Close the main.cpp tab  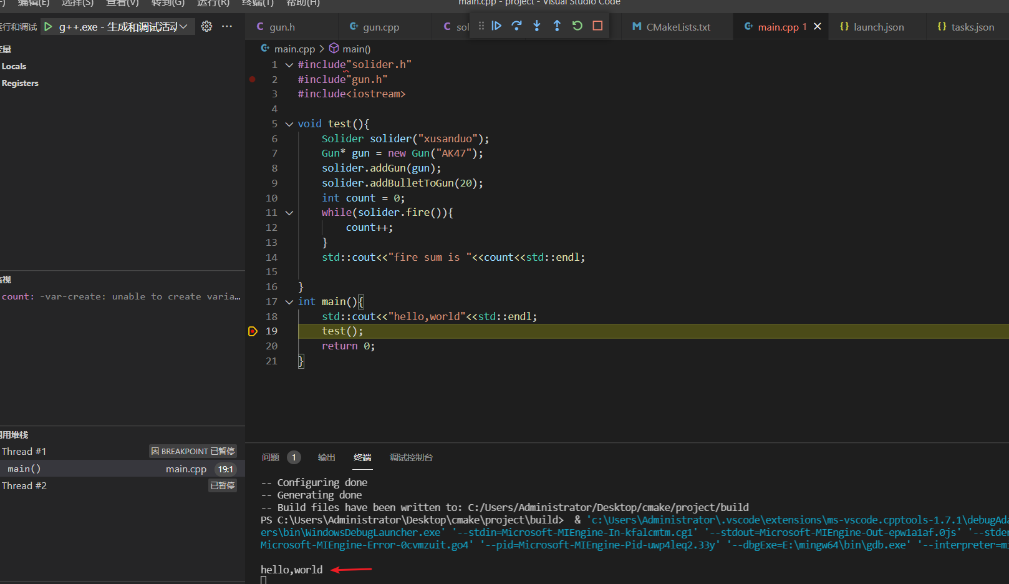tap(818, 26)
